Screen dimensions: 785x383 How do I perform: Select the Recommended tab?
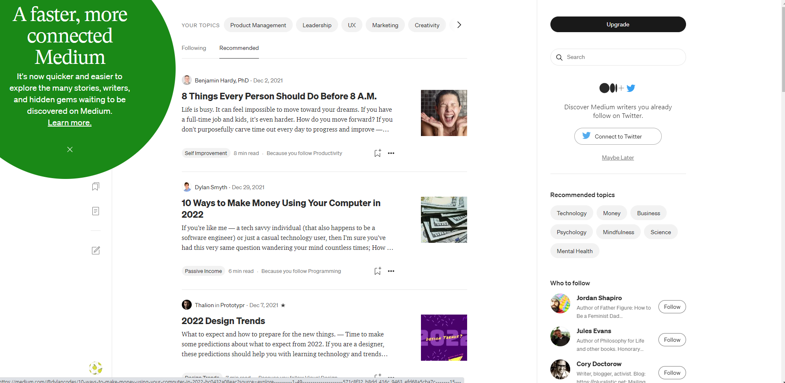[239, 48]
